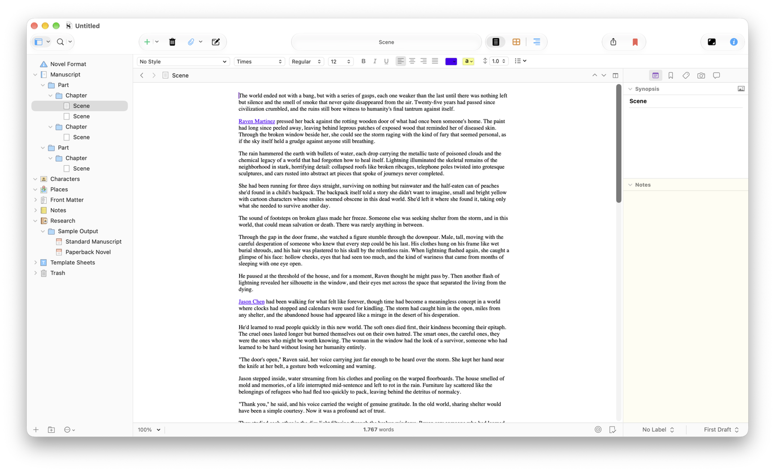
Task: Open the Times font dropdown
Action: tap(260, 61)
